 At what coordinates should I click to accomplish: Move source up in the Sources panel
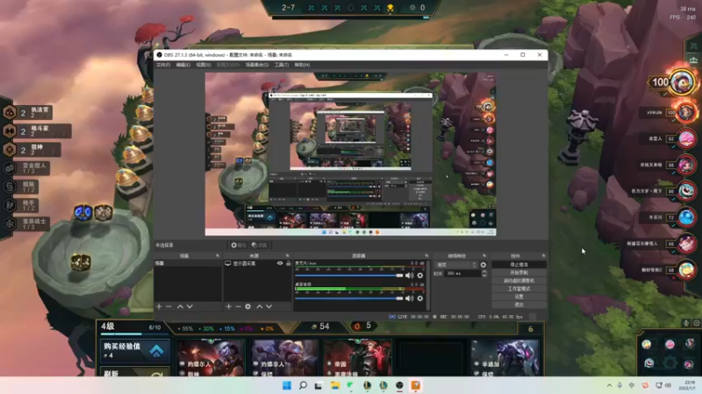(x=259, y=306)
